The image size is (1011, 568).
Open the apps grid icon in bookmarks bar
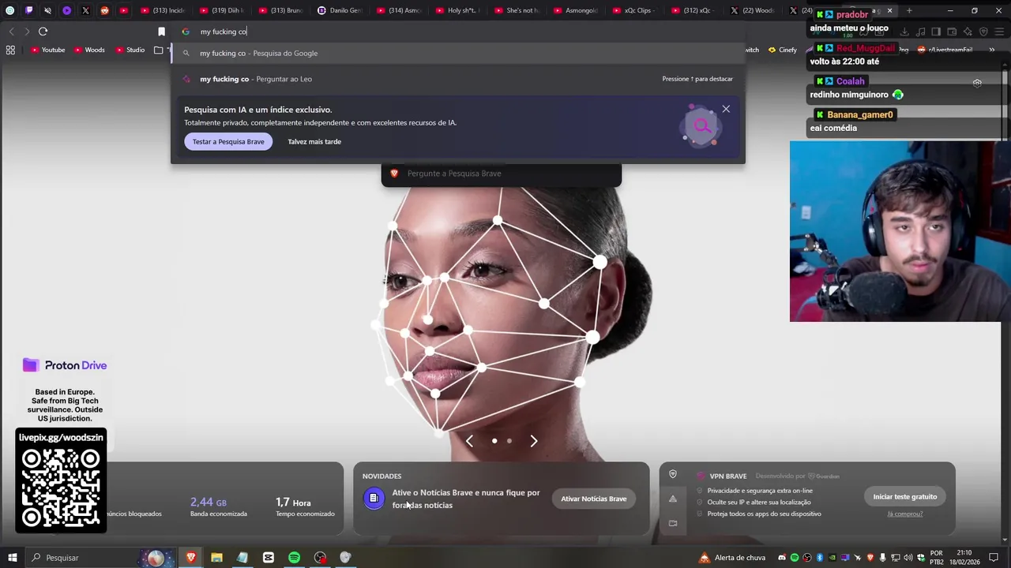click(10, 50)
